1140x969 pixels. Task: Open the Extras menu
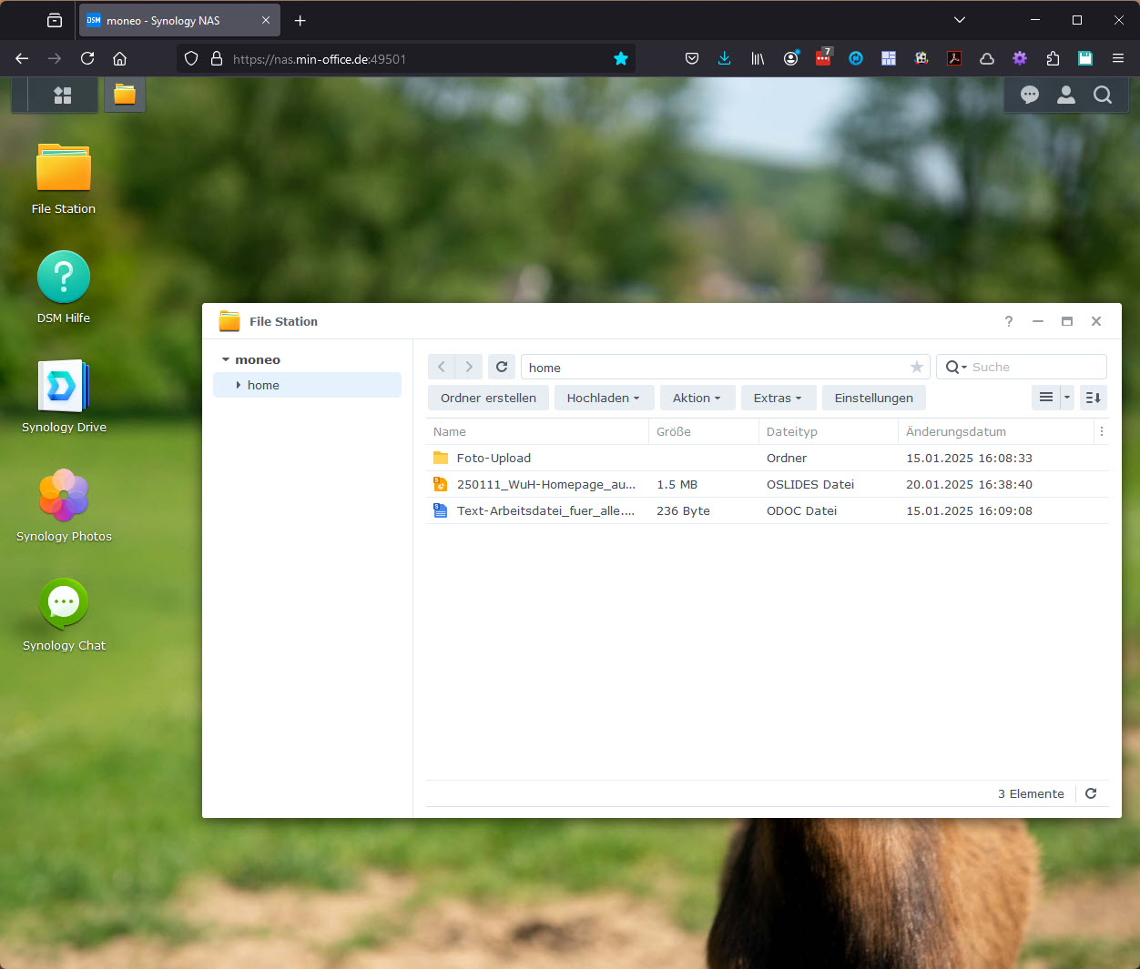tap(778, 398)
